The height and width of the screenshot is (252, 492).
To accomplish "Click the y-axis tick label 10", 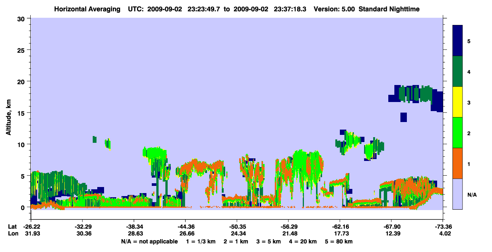I will pyautogui.click(x=22, y=144).
